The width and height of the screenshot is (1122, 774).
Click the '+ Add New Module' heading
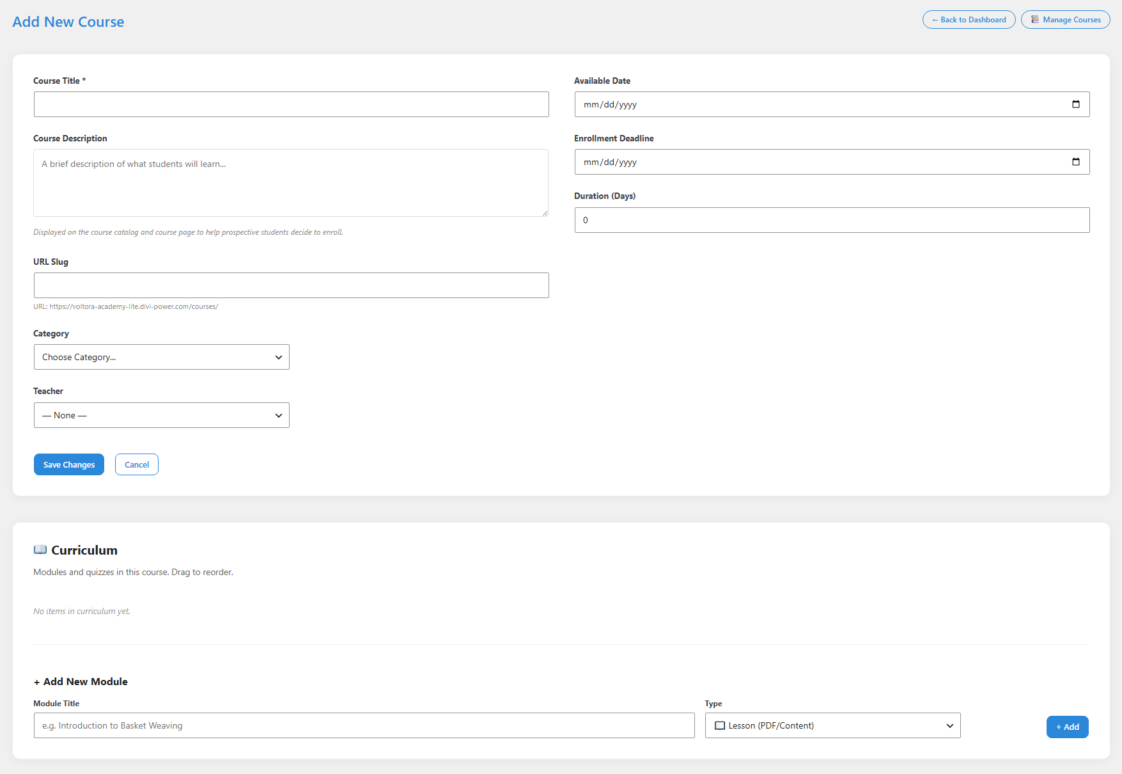(x=81, y=681)
